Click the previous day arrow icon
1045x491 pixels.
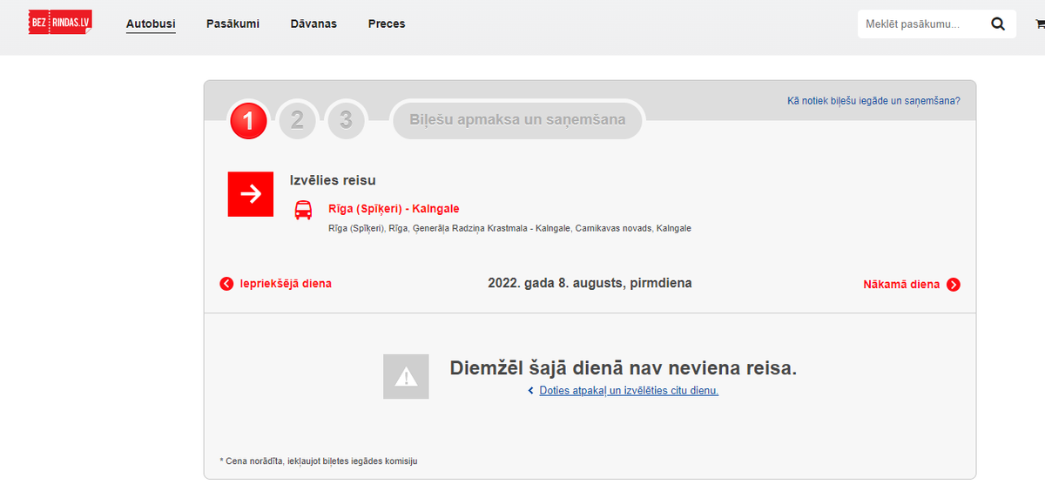226,284
